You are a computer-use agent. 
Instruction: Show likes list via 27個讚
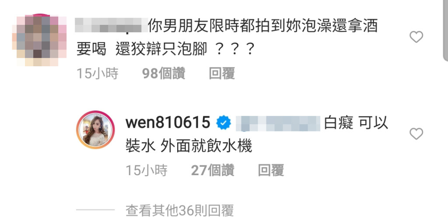click(213, 170)
